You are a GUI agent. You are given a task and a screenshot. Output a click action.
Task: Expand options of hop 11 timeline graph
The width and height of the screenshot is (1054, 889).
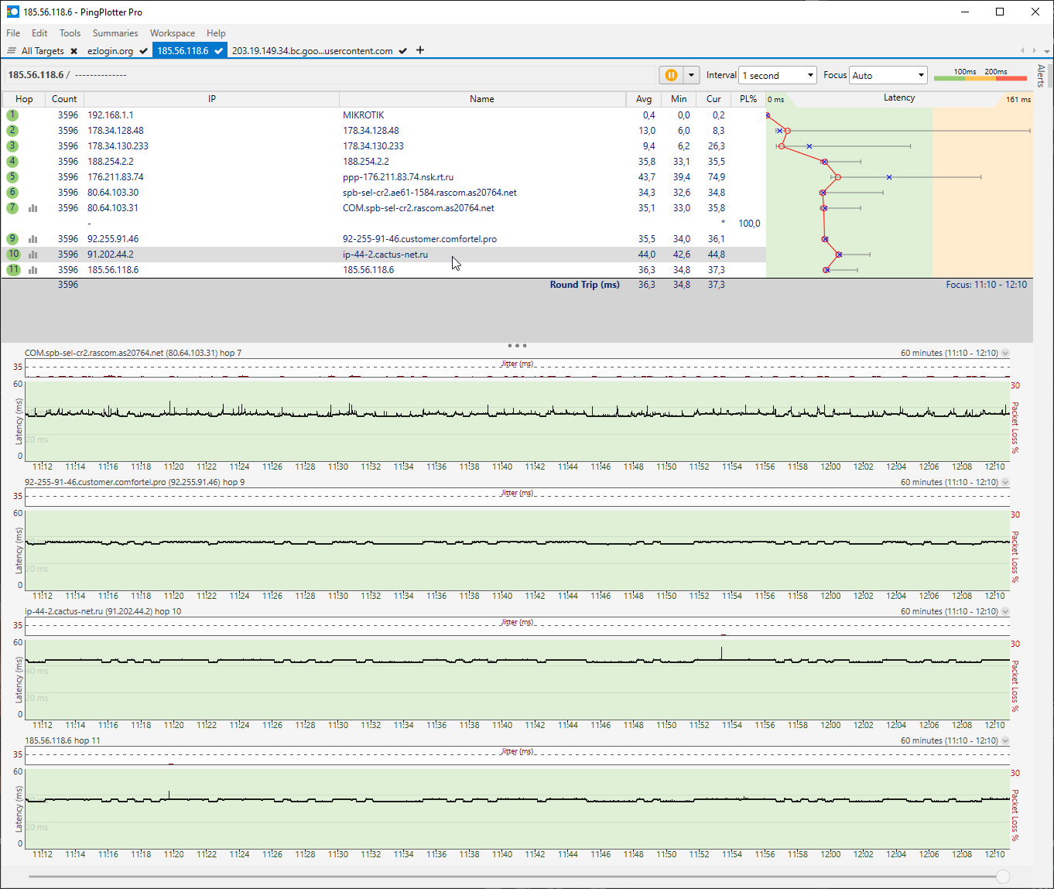pos(1005,740)
